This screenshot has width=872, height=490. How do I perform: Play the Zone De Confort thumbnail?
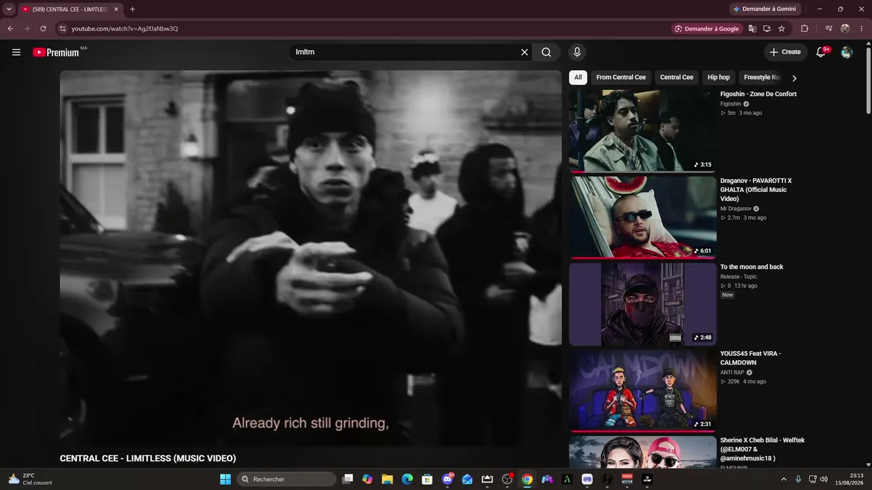[642, 131]
